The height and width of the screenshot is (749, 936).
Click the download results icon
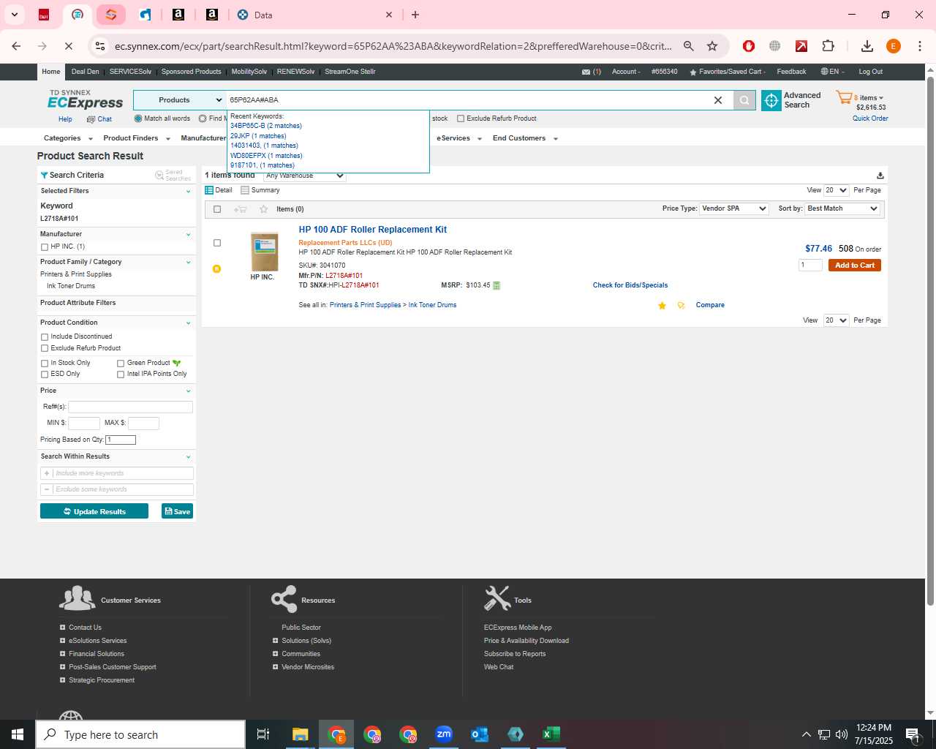point(880,176)
